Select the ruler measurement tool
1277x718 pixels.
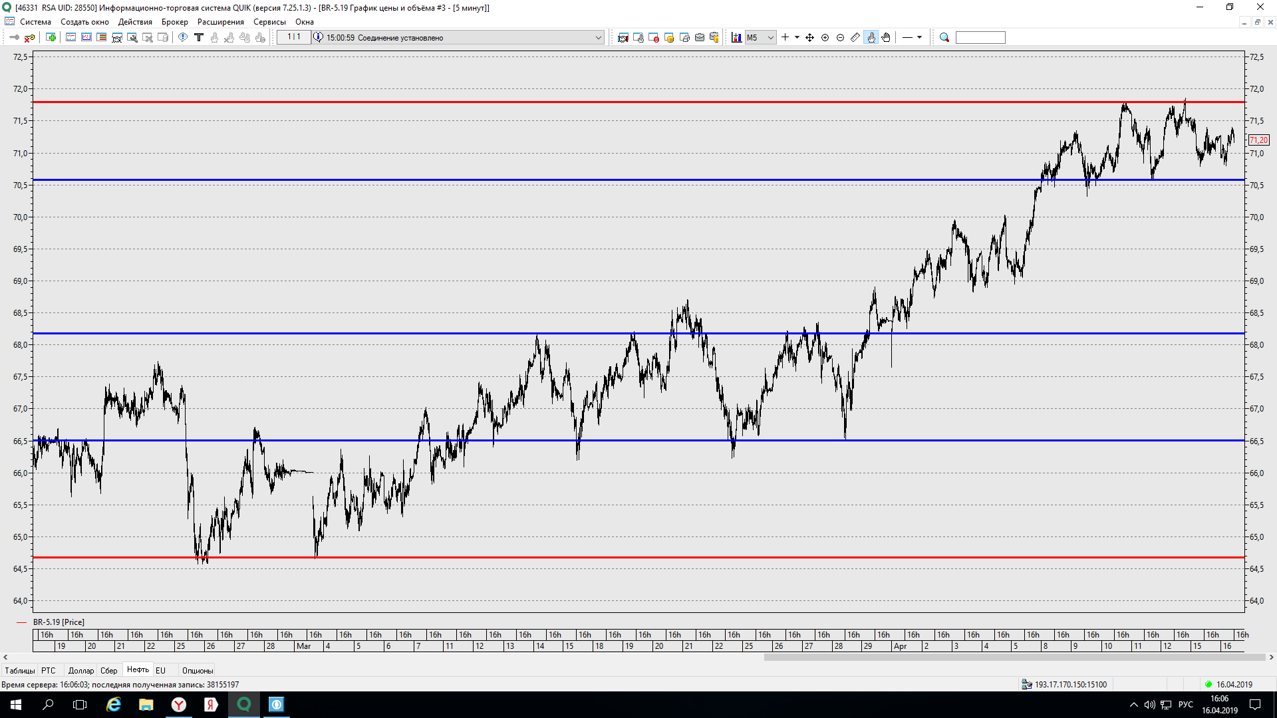(x=855, y=38)
